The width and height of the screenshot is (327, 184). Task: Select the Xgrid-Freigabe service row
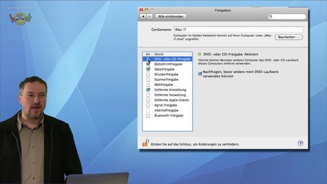167,105
